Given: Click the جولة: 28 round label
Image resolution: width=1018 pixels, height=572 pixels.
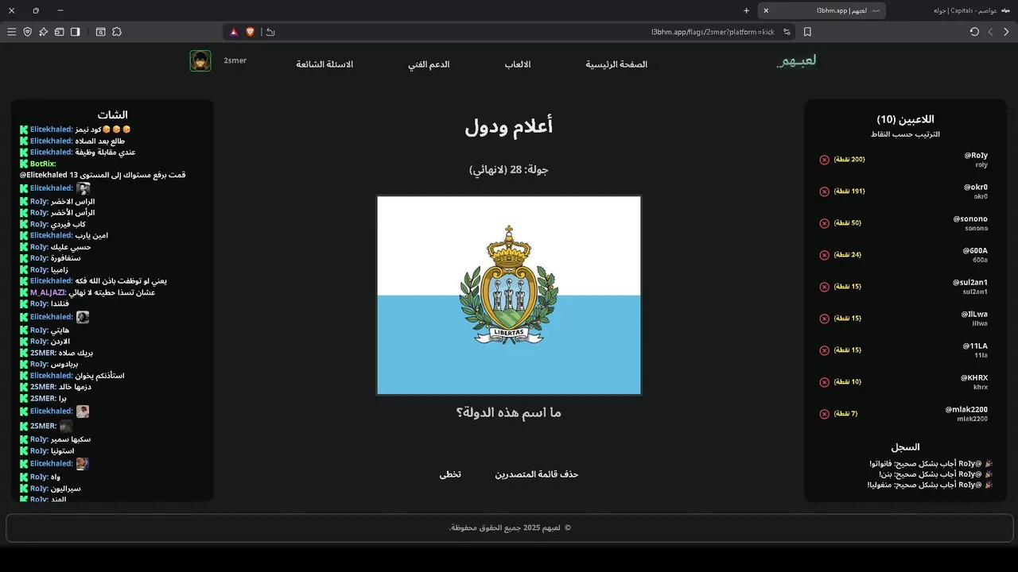Looking at the screenshot, I should [509, 170].
